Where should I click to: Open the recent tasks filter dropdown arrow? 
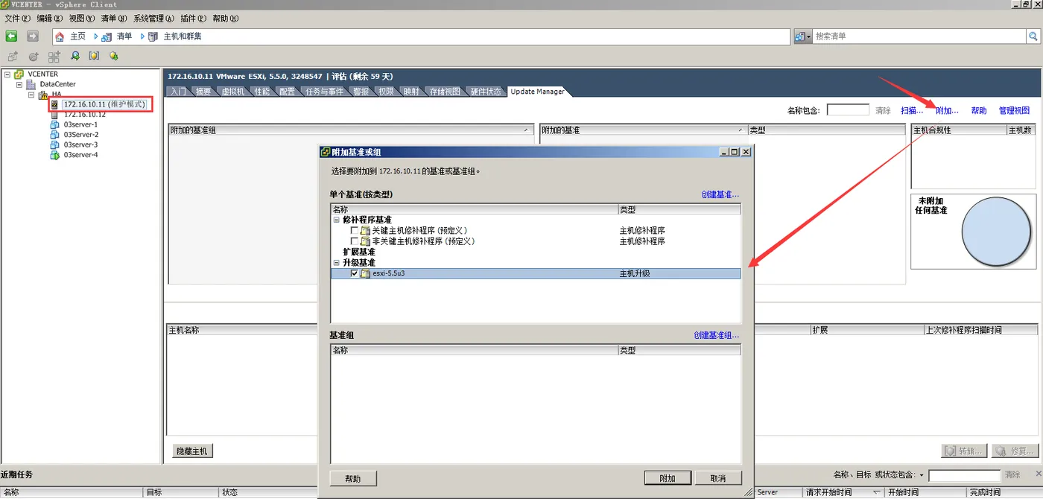coord(922,475)
